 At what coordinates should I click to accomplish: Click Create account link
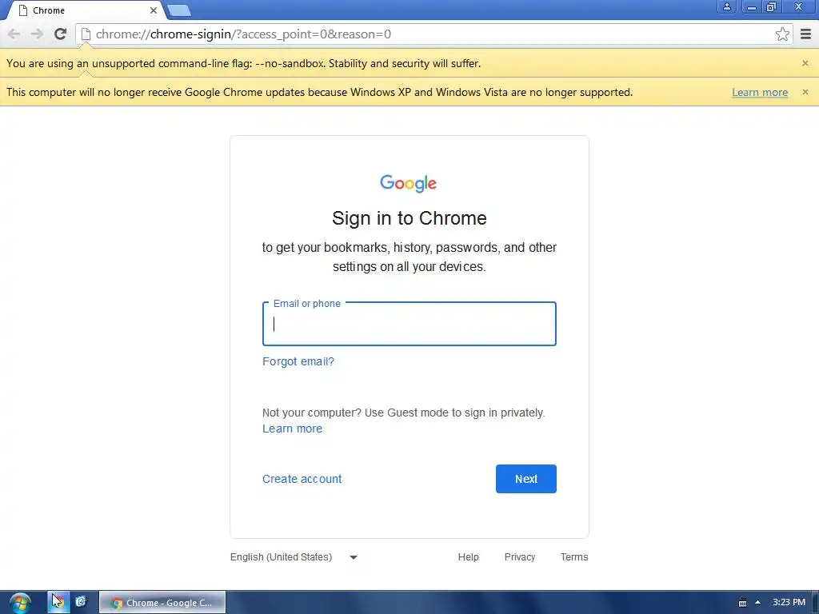tap(302, 479)
